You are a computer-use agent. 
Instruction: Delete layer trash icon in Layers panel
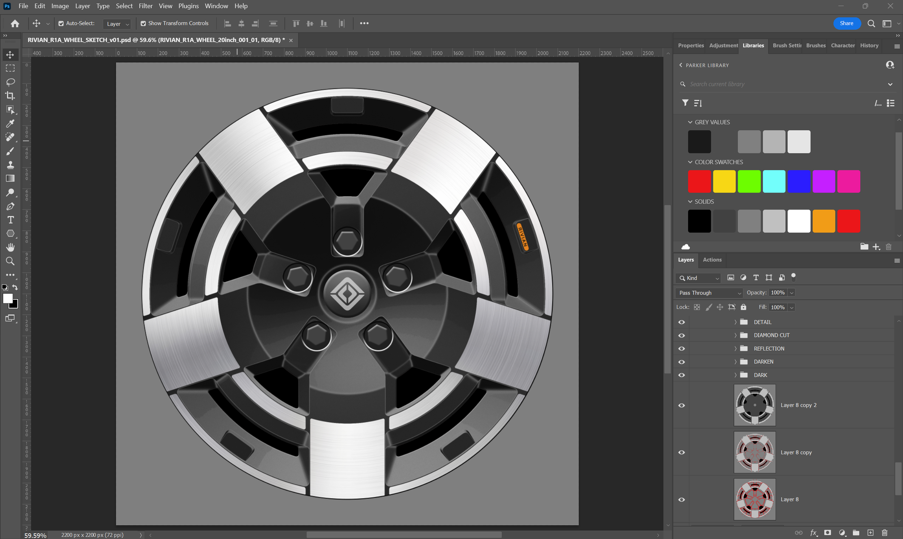(x=885, y=532)
